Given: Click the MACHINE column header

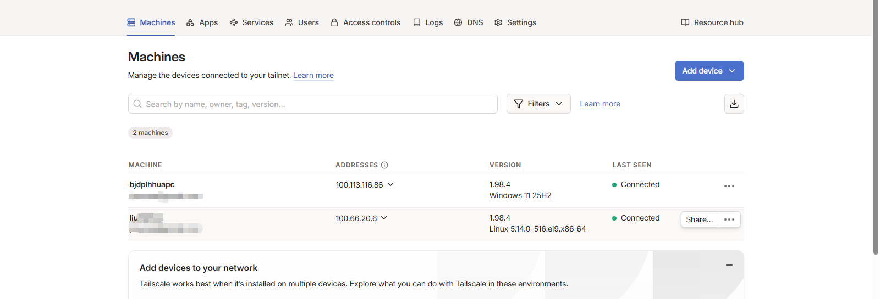Looking at the screenshot, I should tap(145, 165).
